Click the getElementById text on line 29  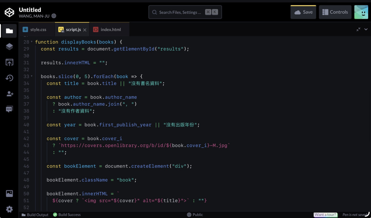134,49
